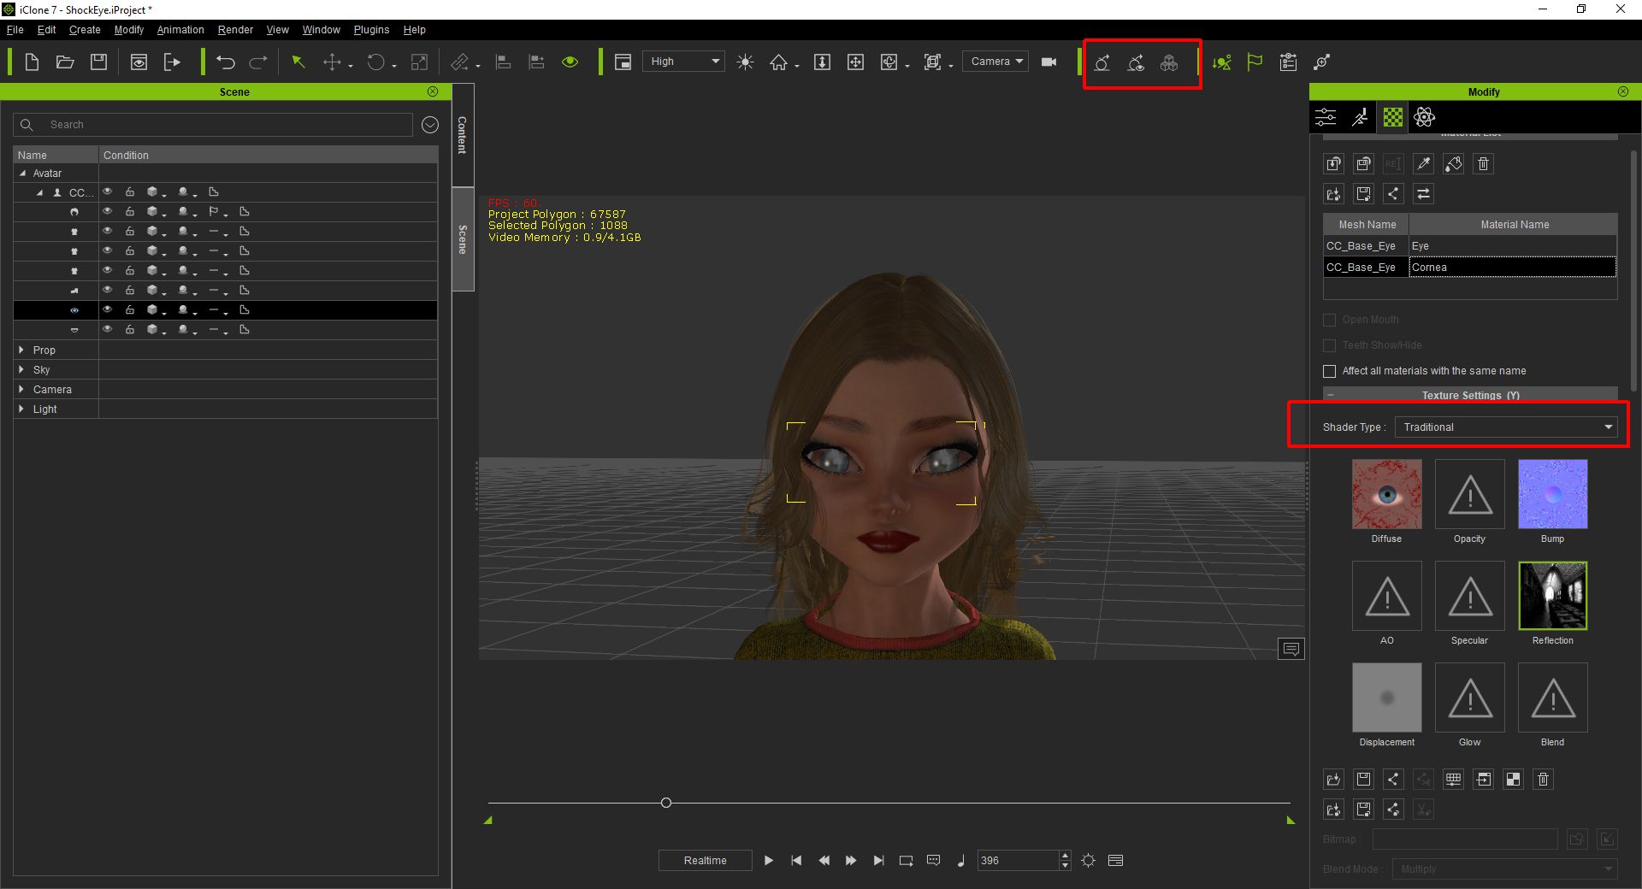The image size is (1642, 889).
Task: Click the current frame field 396
Action: click(1018, 861)
